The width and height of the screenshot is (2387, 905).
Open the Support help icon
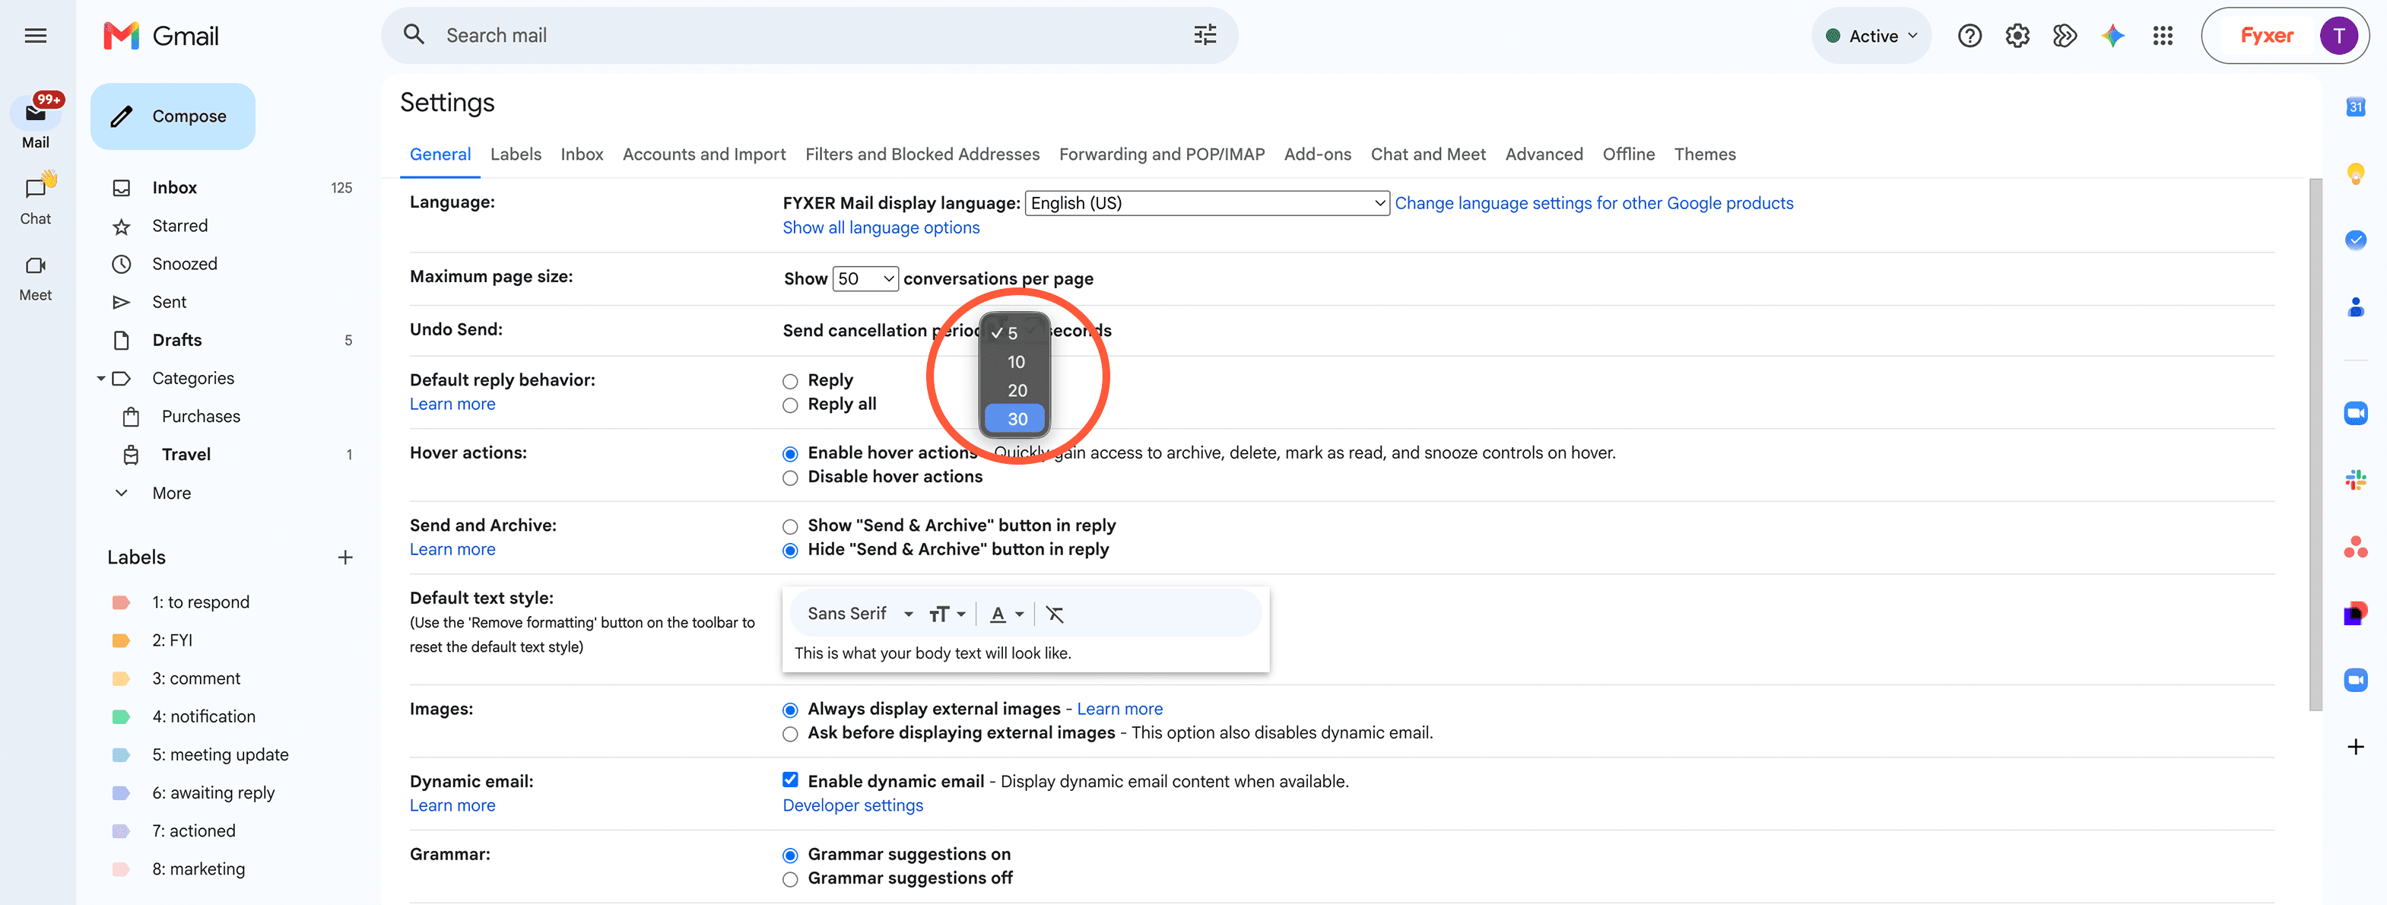point(1969,37)
